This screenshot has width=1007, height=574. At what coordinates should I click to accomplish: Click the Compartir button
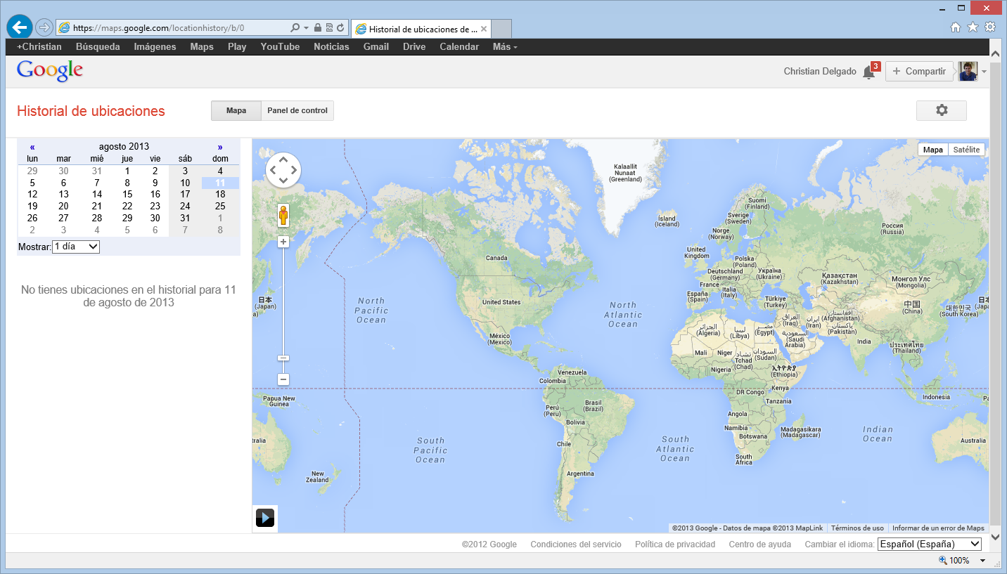(x=919, y=71)
